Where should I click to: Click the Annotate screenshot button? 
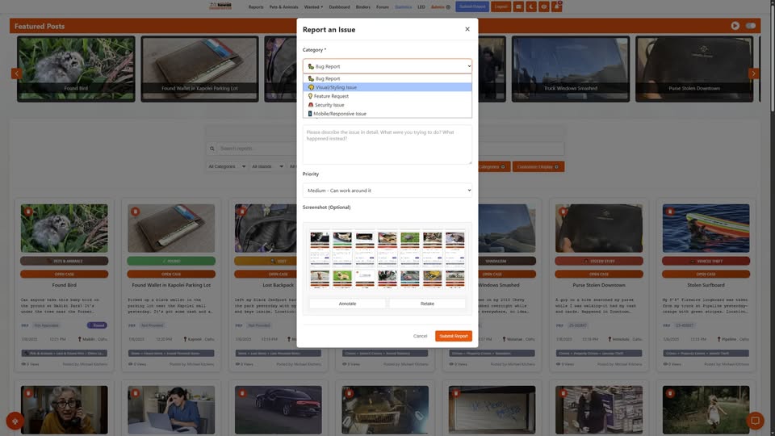[347, 304]
